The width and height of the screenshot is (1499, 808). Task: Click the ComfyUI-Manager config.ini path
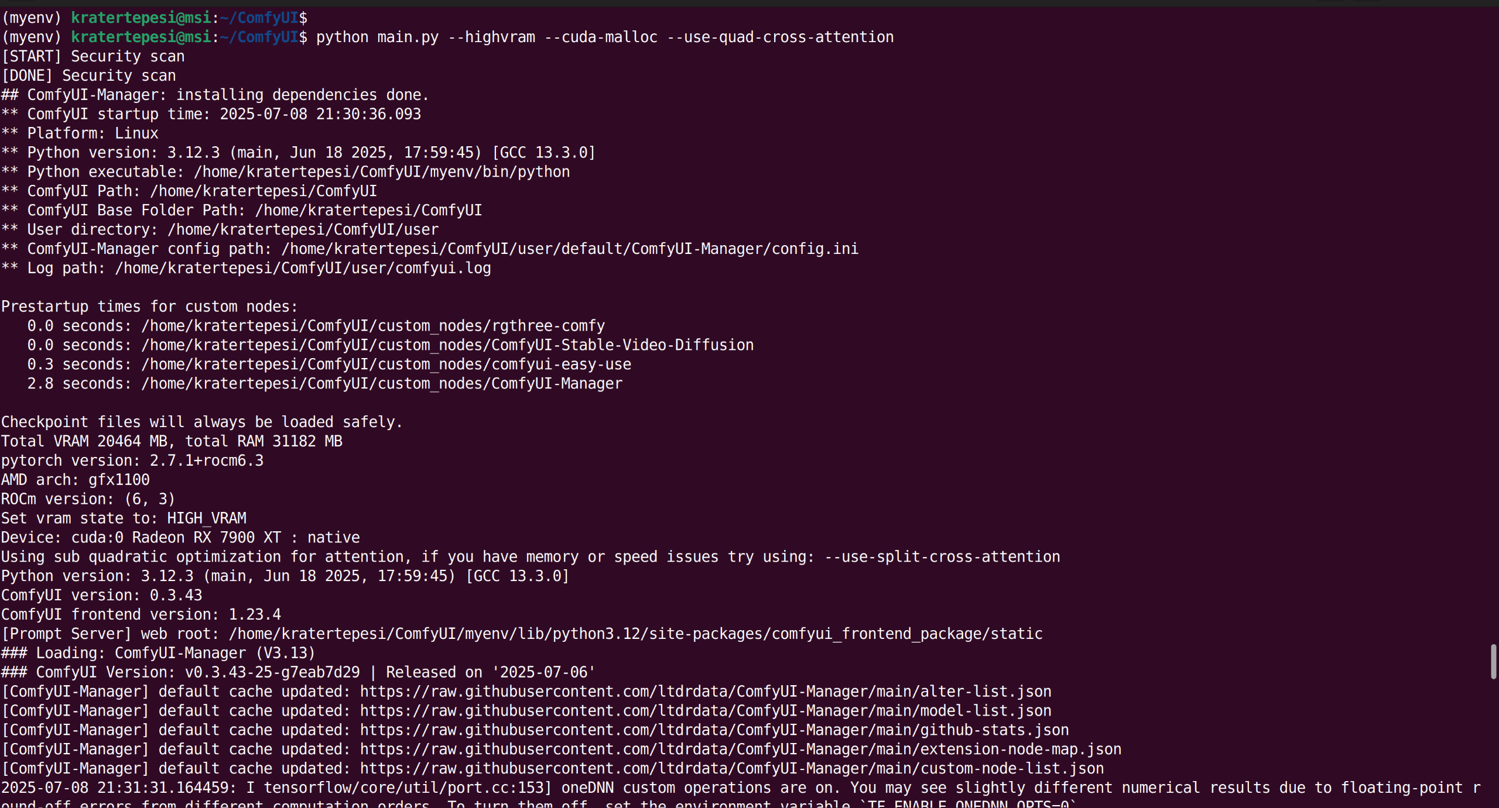coord(569,249)
